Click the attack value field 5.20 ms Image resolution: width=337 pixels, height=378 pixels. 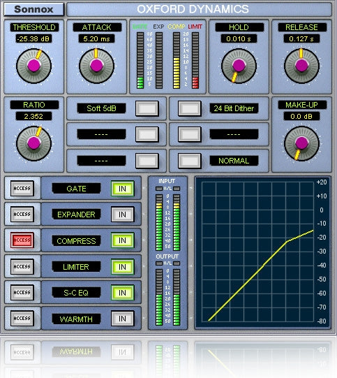pyautogui.click(x=96, y=38)
